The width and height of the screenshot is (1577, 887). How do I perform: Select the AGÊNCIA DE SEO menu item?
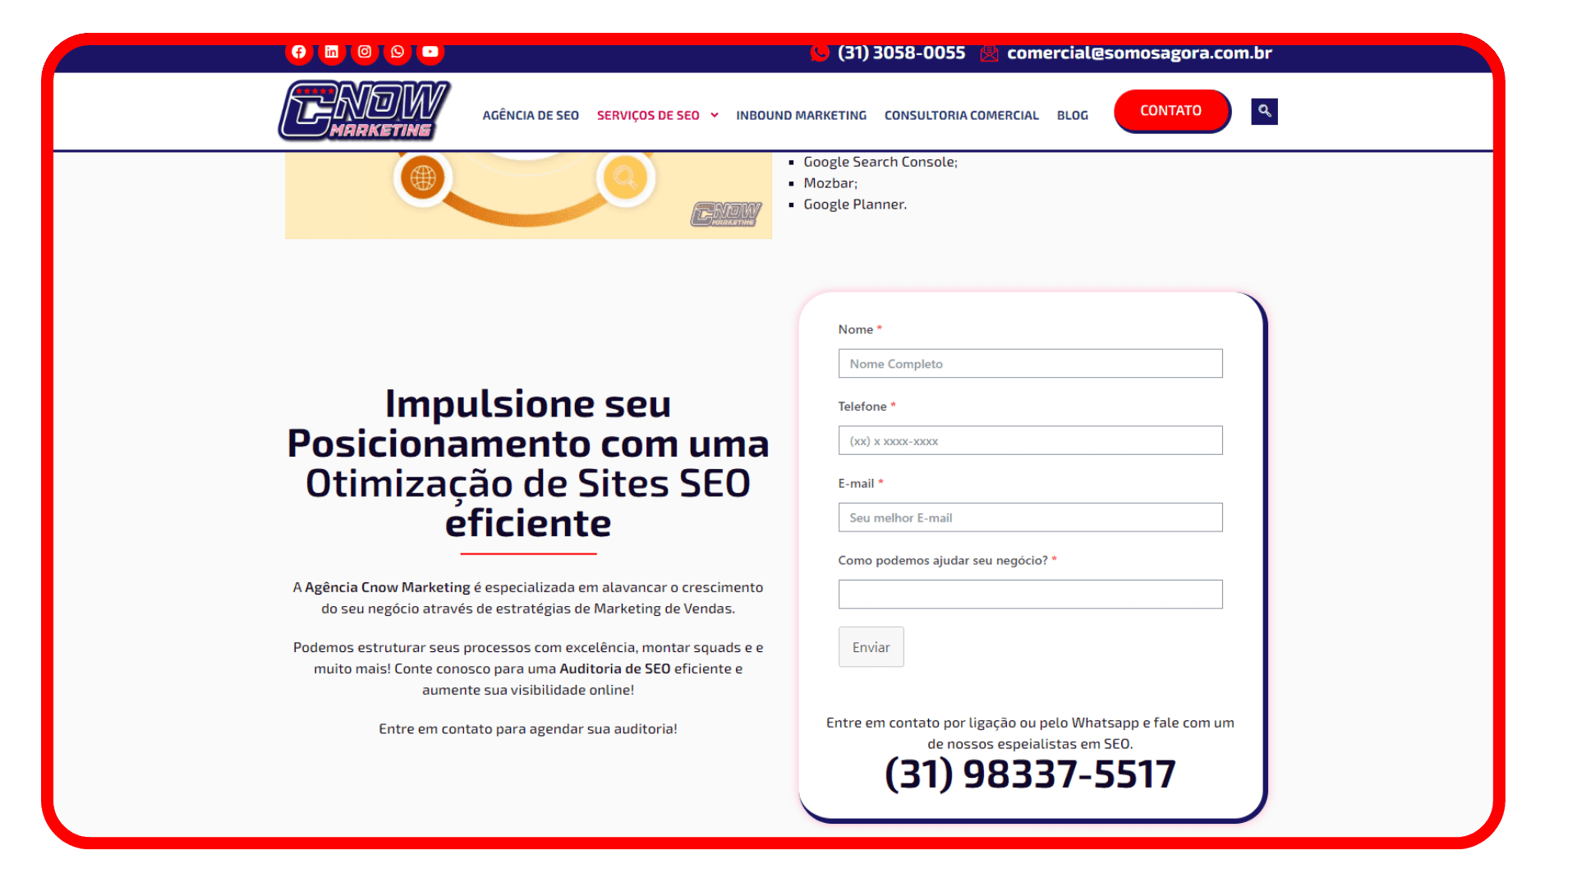(x=531, y=115)
